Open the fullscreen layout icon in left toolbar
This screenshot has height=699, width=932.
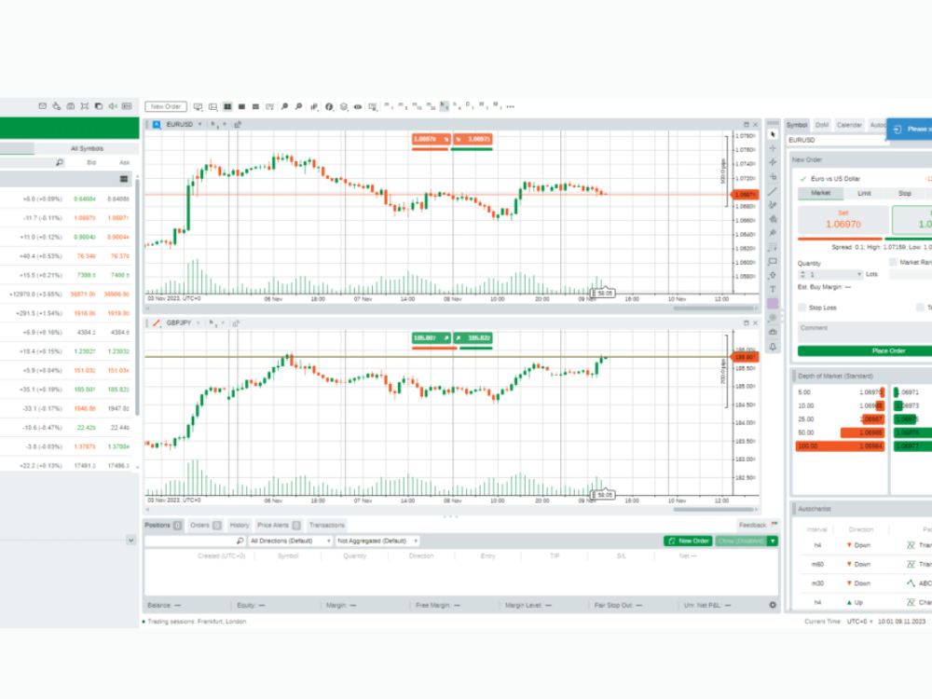[x=85, y=106]
